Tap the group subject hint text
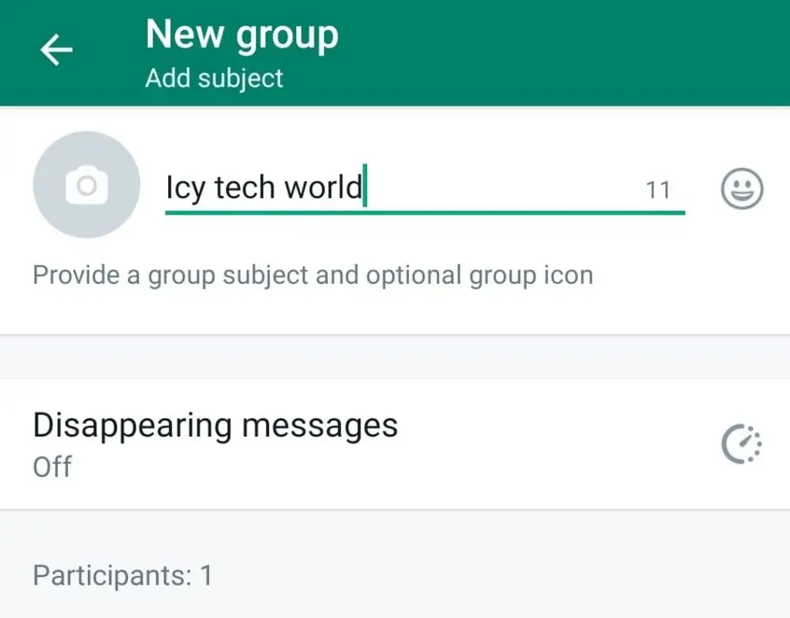This screenshot has height=618, width=790. pyautogui.click(x=313, y=275)
